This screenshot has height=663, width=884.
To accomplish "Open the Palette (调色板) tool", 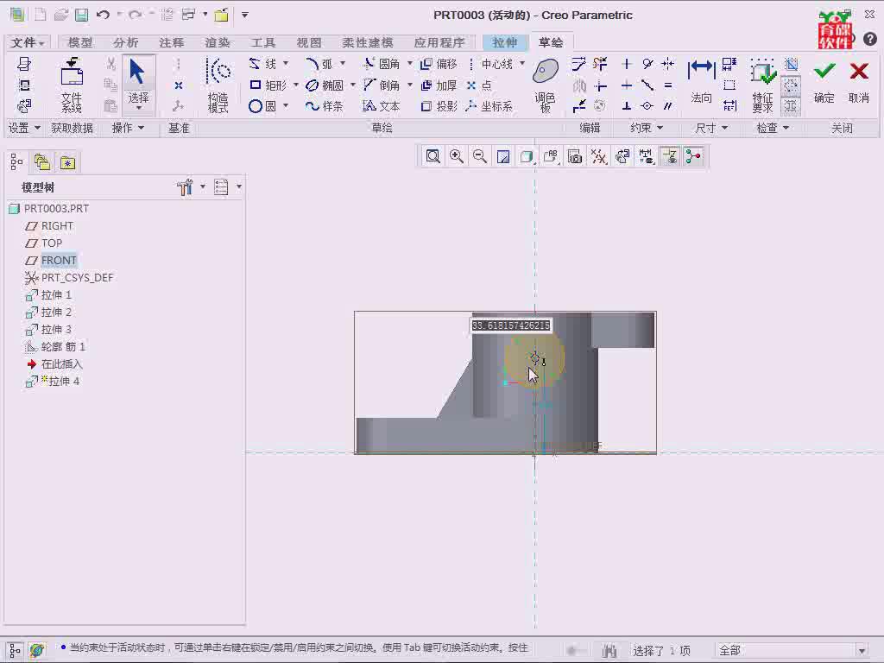I will point(546,85).
